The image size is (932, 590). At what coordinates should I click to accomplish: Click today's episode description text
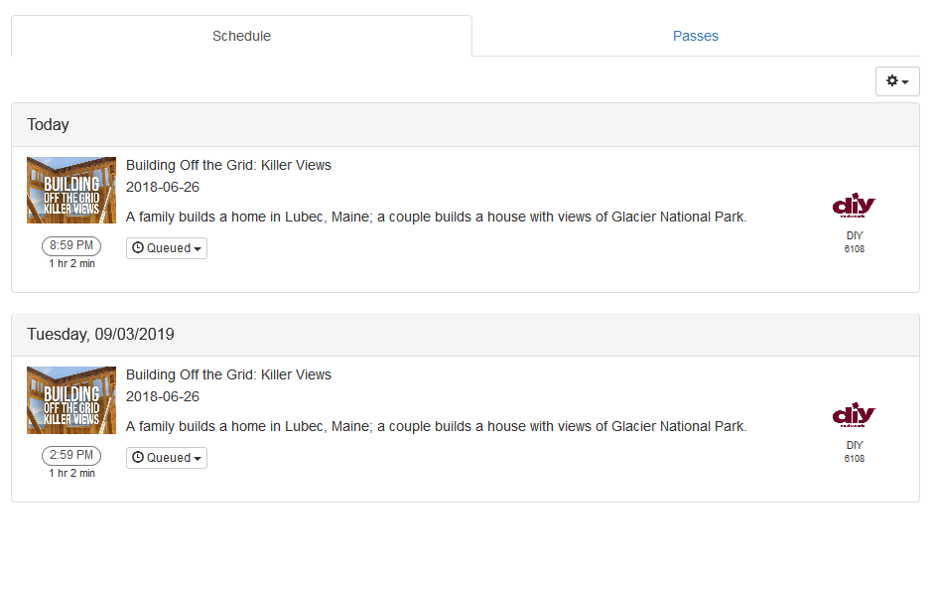[x=436, y=217]
